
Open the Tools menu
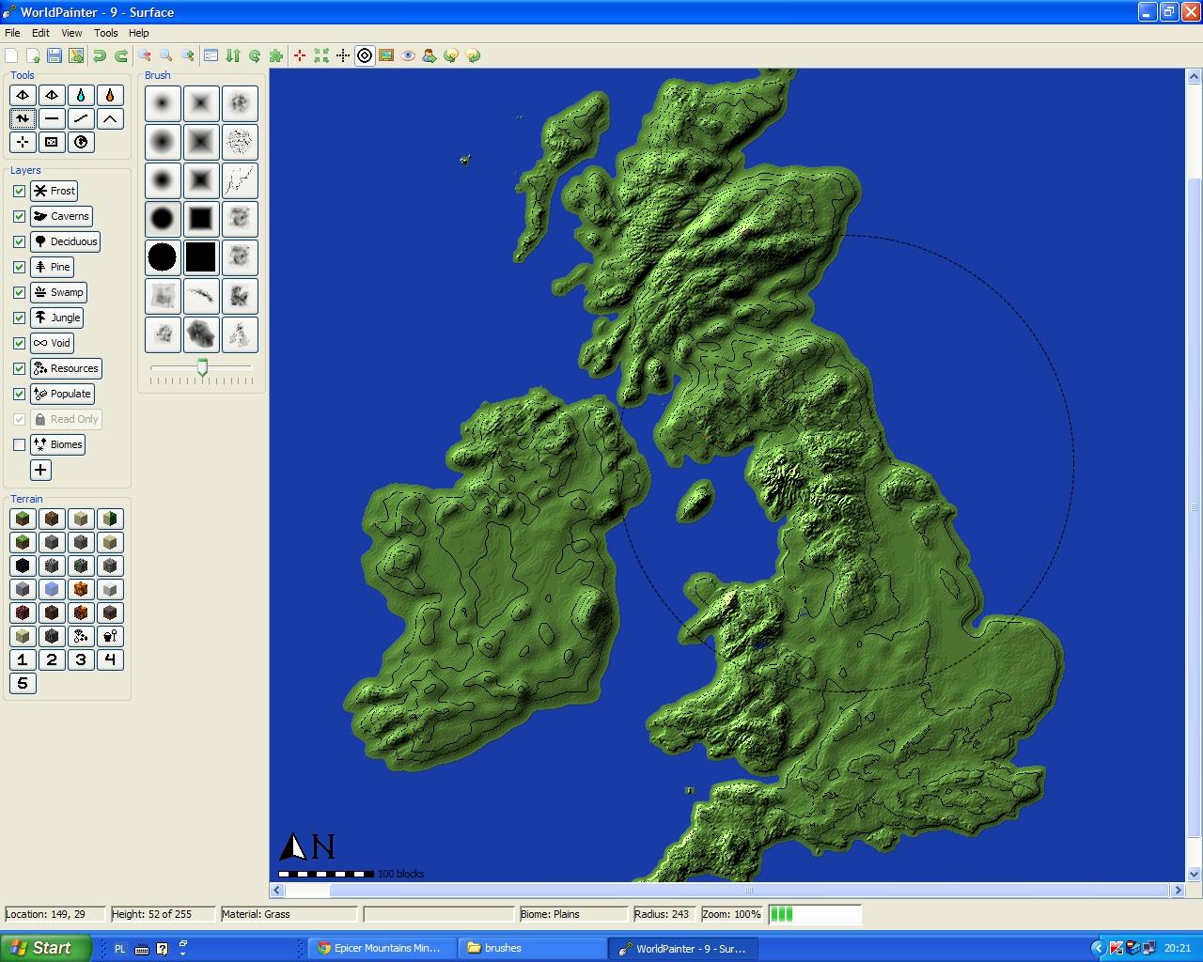(105, 32)
